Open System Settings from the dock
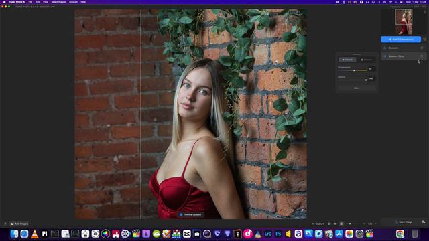This screenshot has width=429, height=241. tap(359, 234)
